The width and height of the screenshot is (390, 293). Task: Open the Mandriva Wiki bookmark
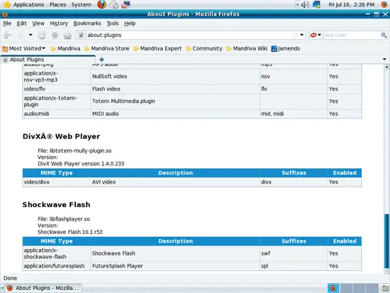[x=247, y=48]
